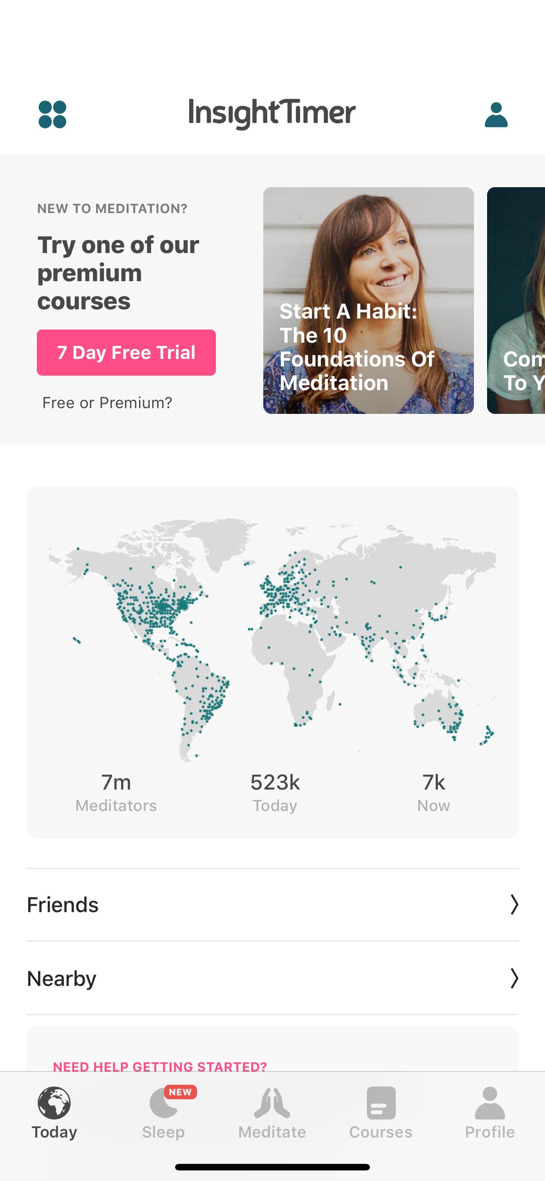Viewport: 545px width, 1181px height.
Task: Tap the person icon in the header
Action: 496,115
